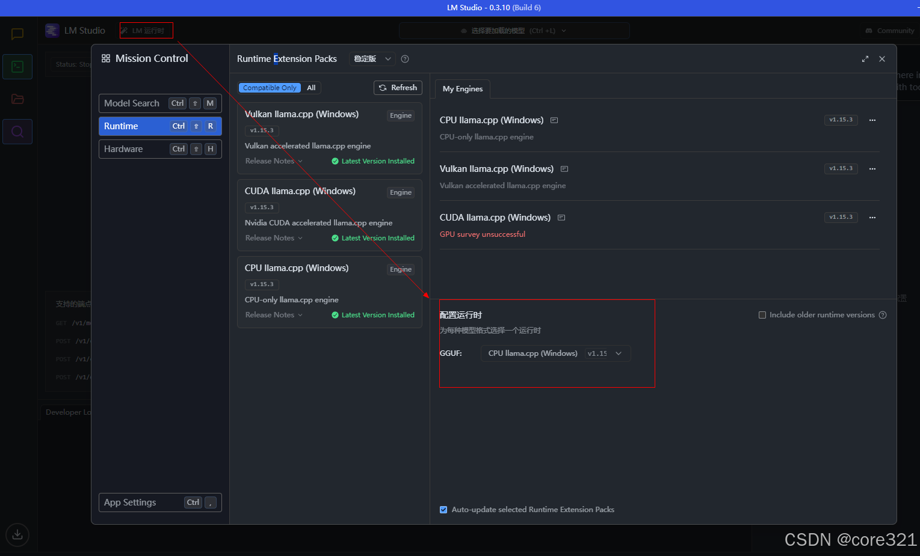Open the model loader dropdown in the top bar
920x556 pixels.
click(514, 31)
